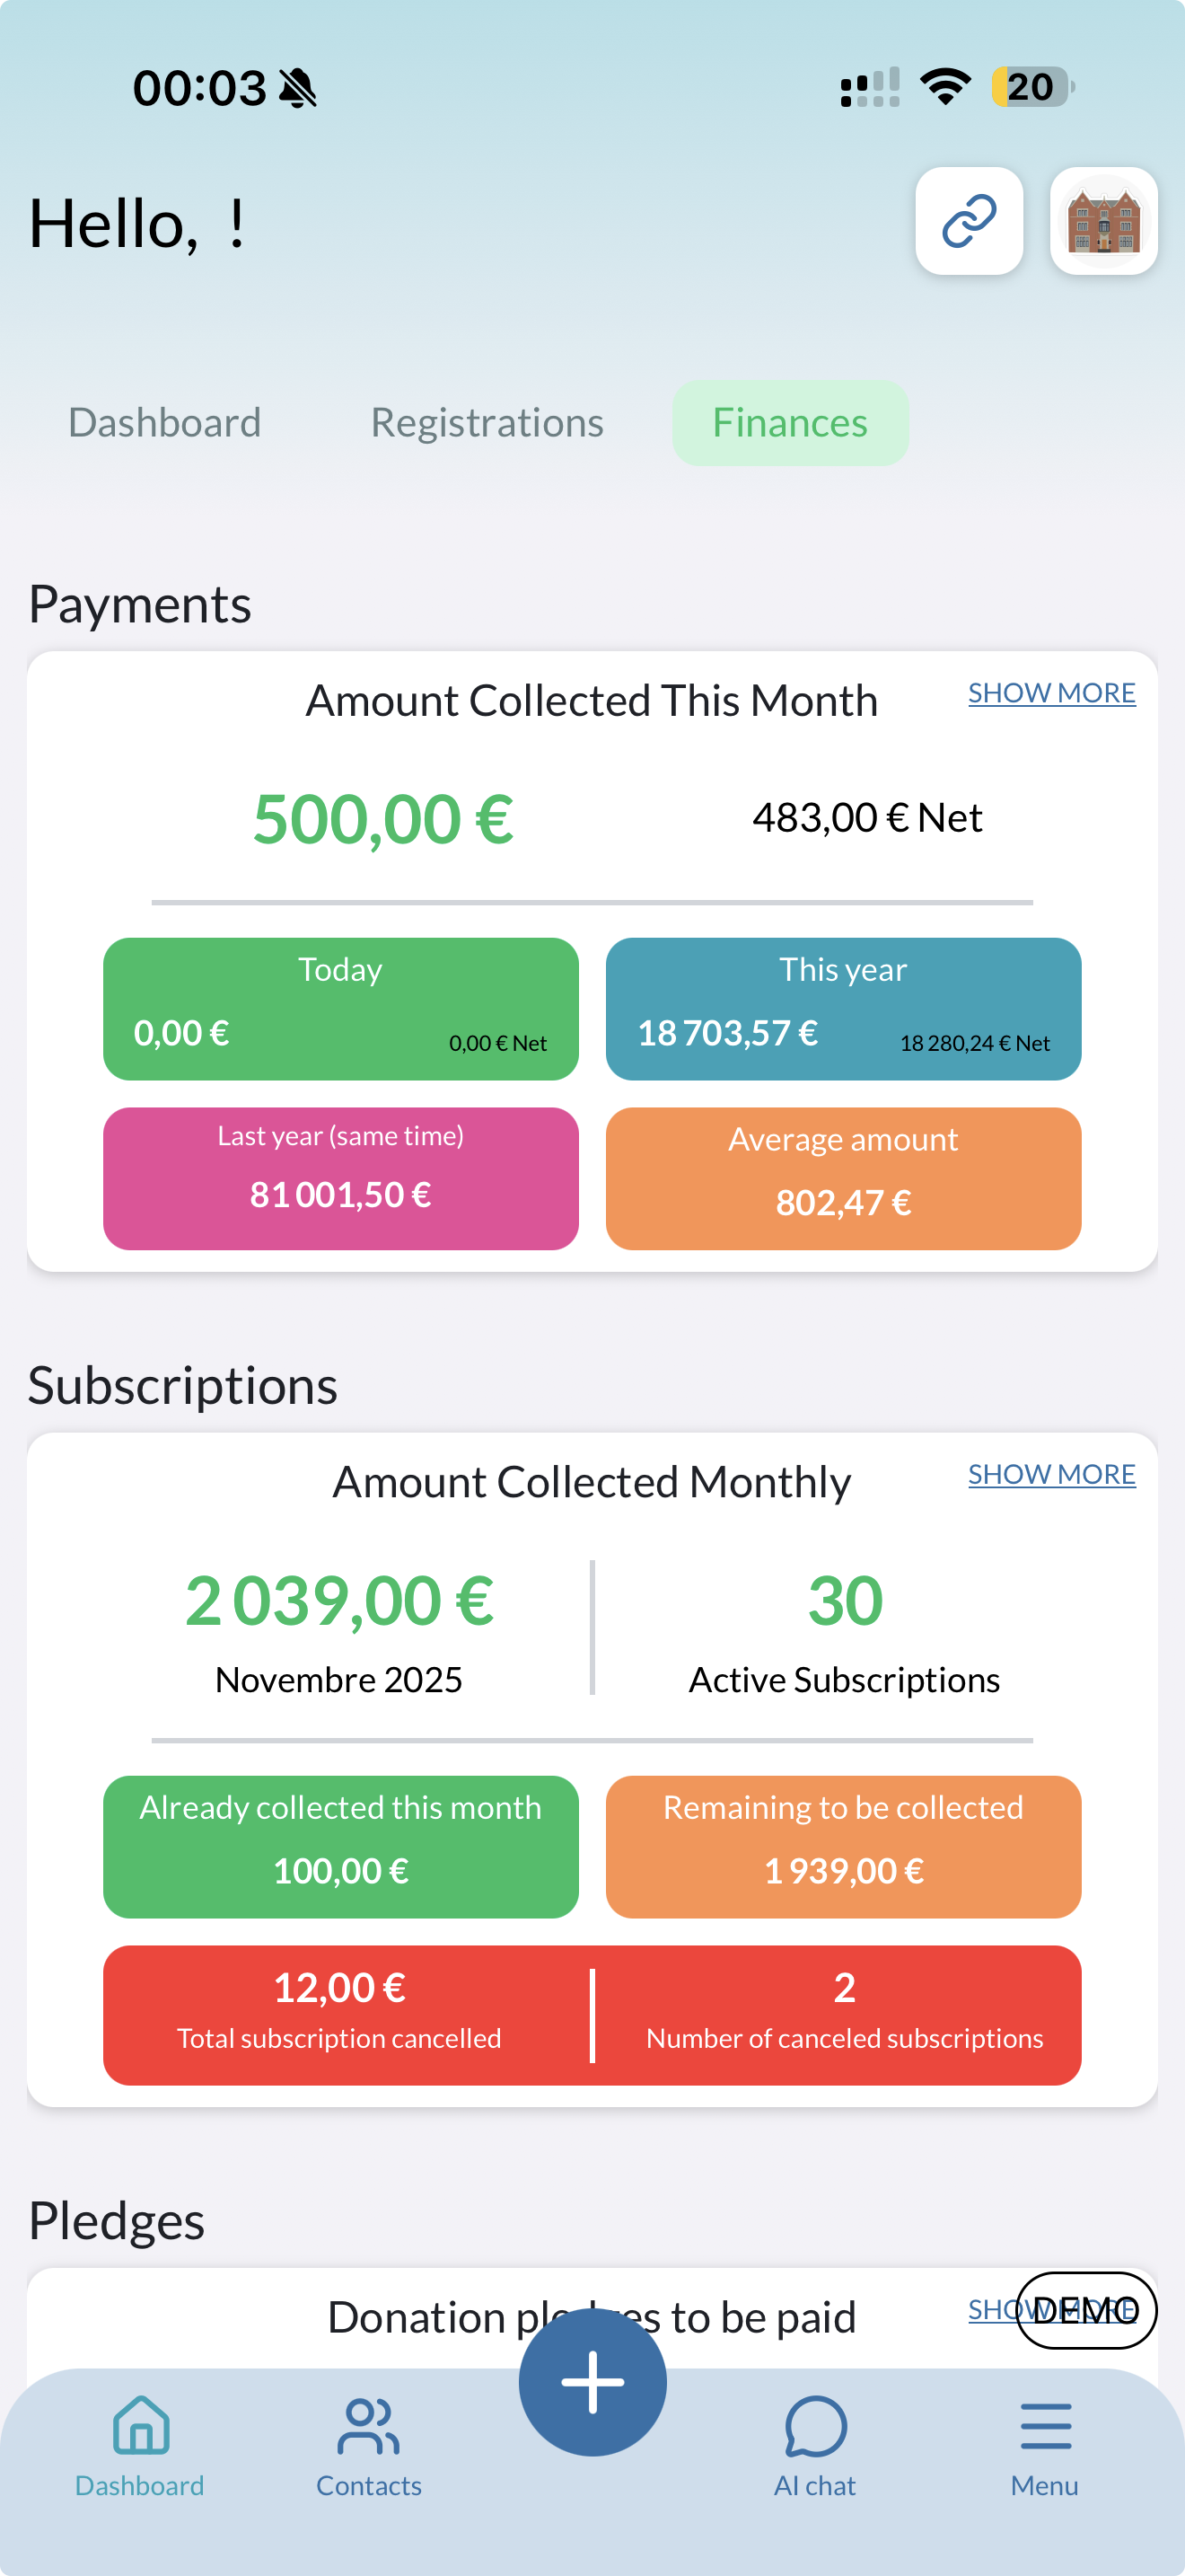
Task: Tap the green Today payments card
Action: (x=341, y=1008)
